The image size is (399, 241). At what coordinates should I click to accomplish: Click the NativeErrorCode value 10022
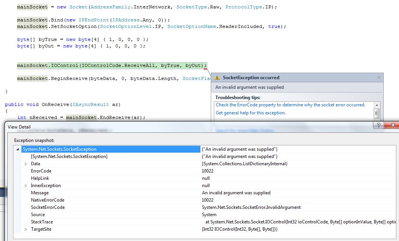coord(207,200)
